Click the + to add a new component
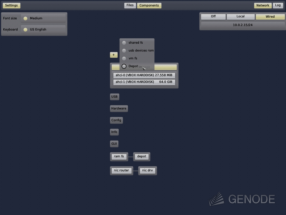This screenshot has width=286, height=215. pyautogui.click(x=113, y=55)
